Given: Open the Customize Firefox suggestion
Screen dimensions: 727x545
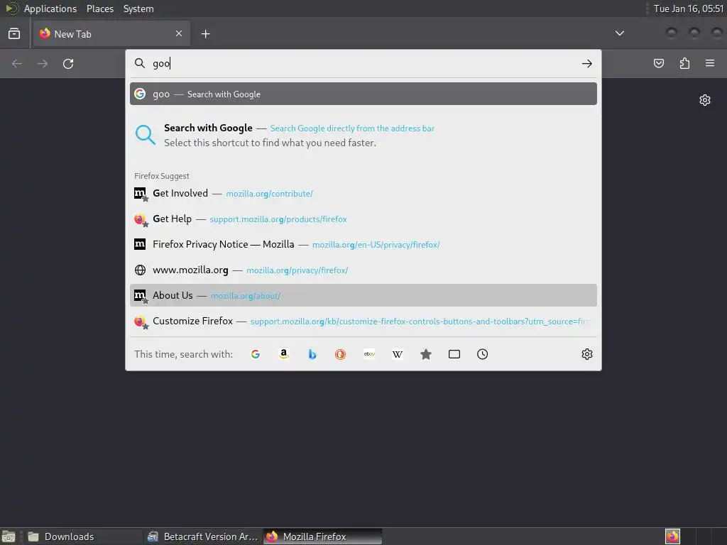Looking at the screenshot, I should click(x=363, y=321).
